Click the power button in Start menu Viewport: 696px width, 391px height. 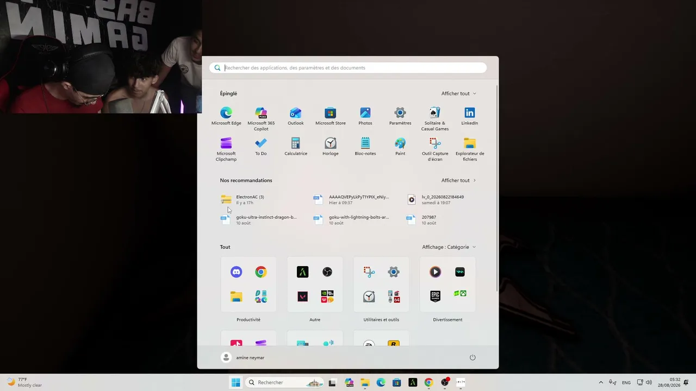473,357
